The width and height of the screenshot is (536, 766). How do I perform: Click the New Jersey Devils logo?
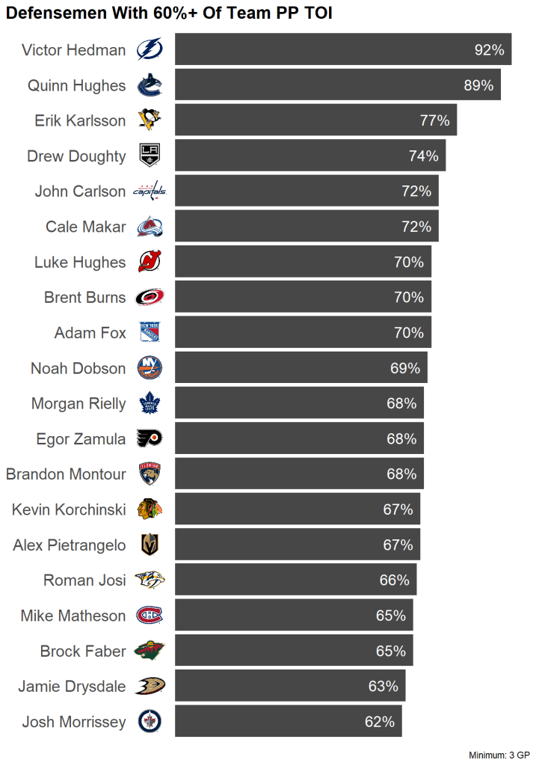(x=150, y=262)
